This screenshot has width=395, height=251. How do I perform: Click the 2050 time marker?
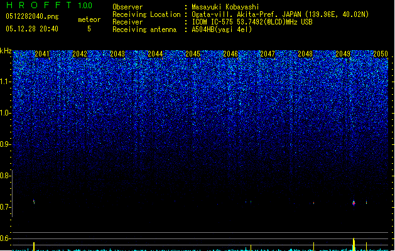pos(381,54)
